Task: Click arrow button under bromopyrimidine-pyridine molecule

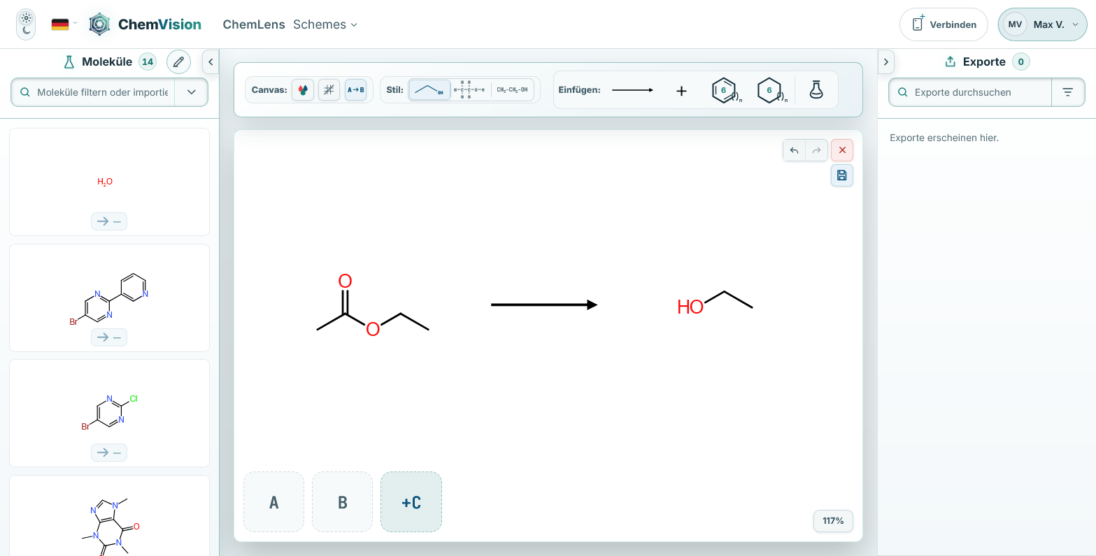Action: (109, 337)
